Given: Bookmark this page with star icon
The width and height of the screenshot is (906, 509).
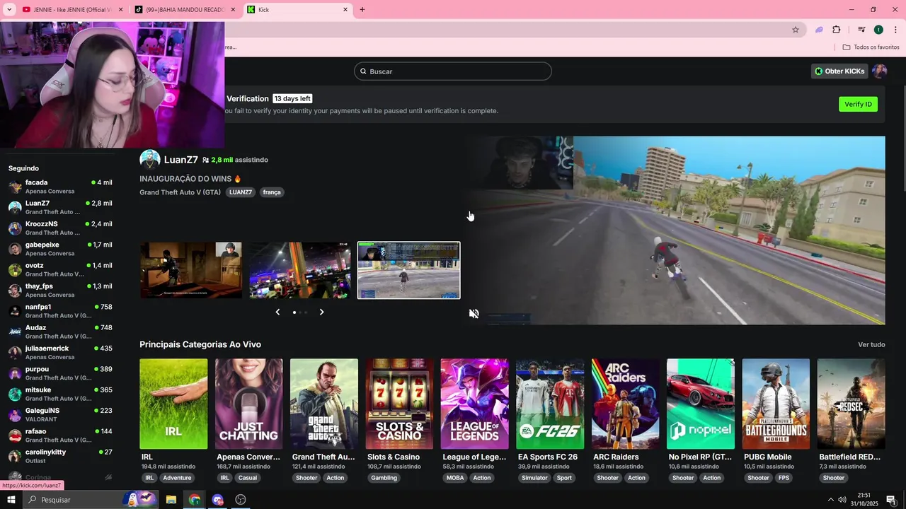Looking at the screenshot, I should 796,30.
